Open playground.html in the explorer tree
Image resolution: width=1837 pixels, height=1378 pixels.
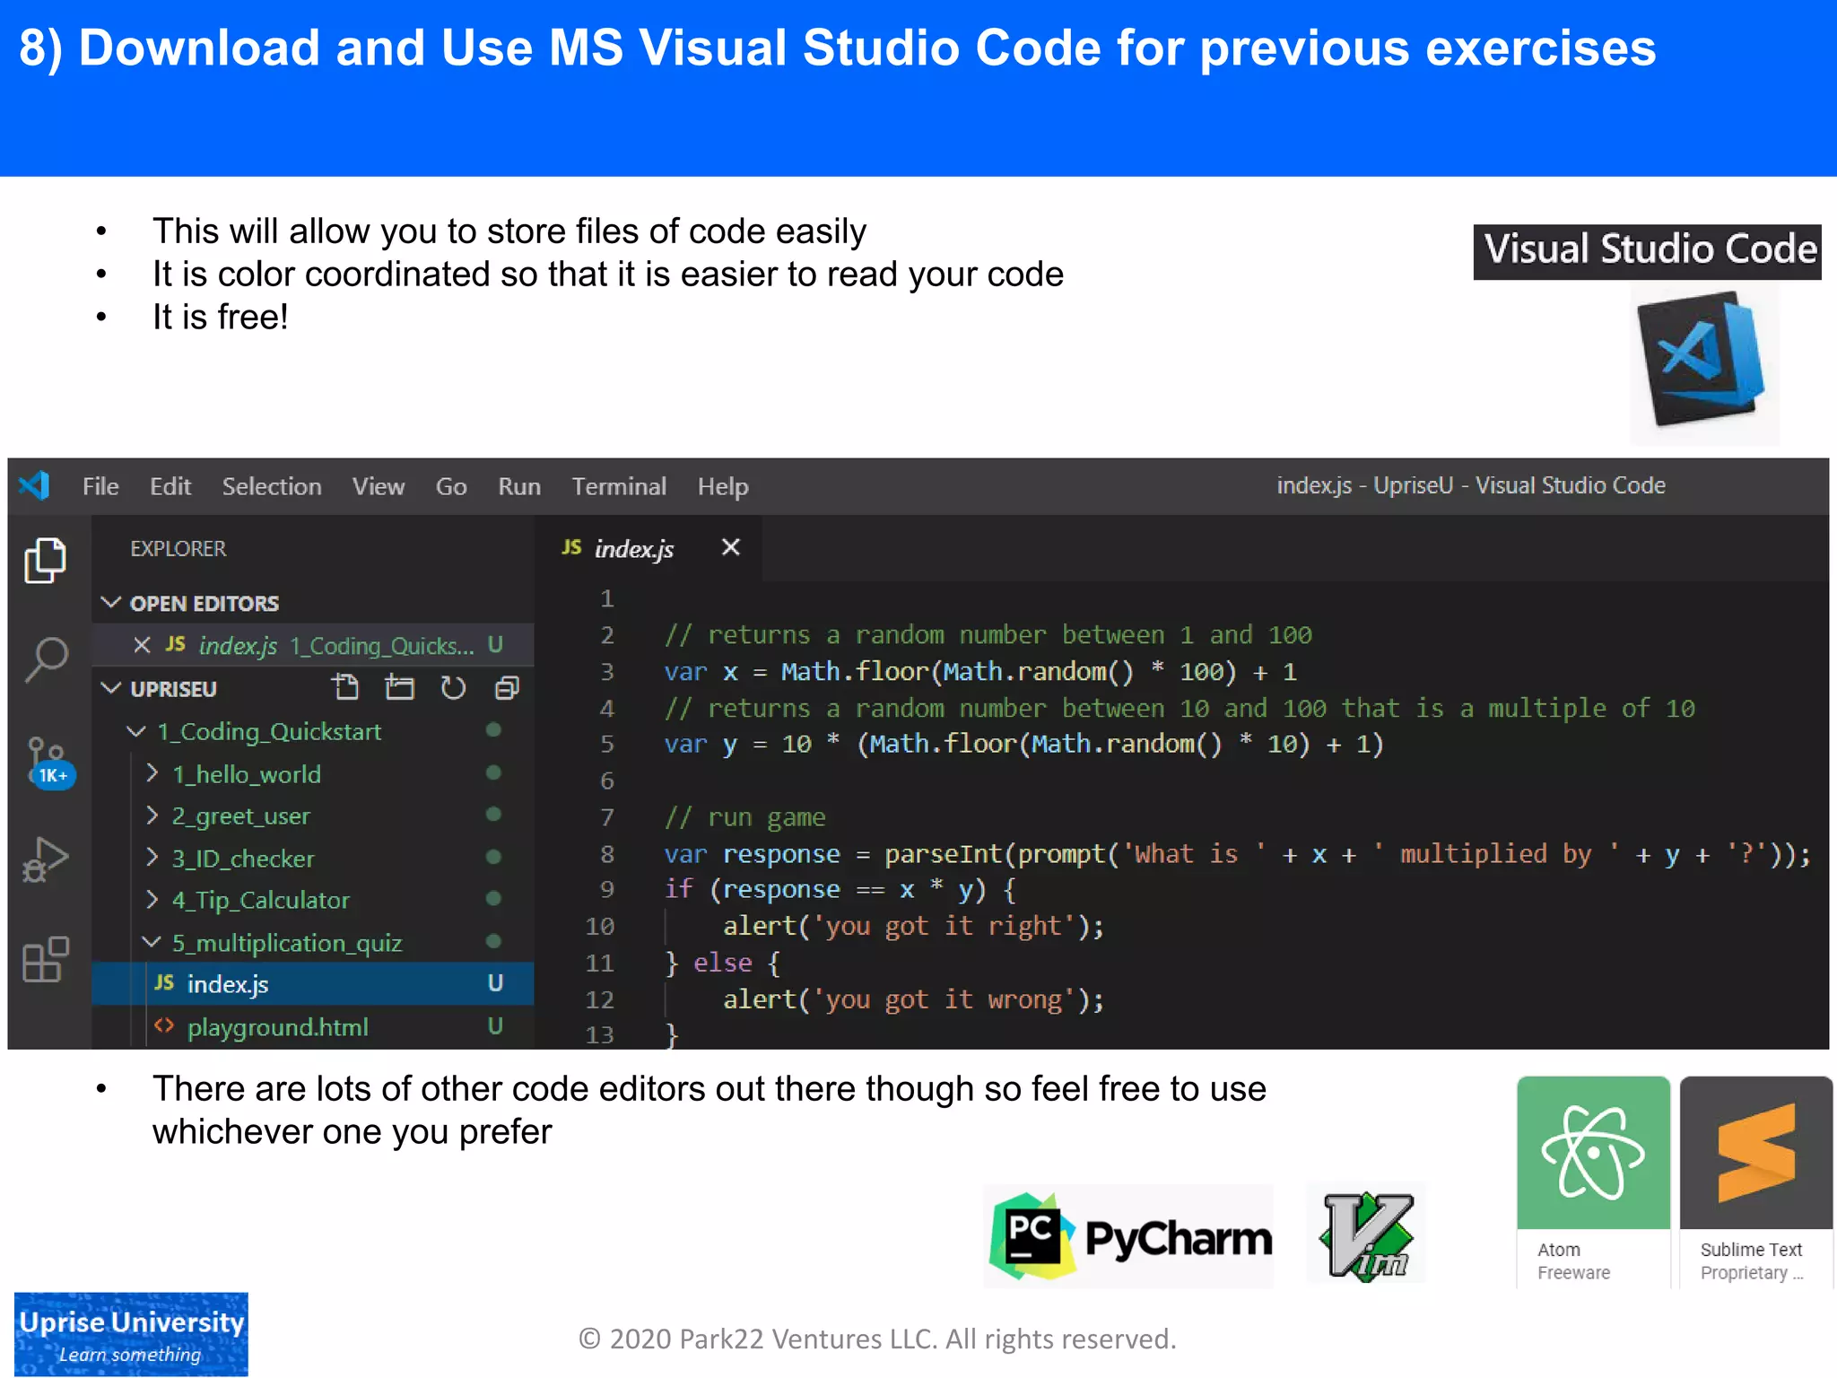pos(313,1027)
